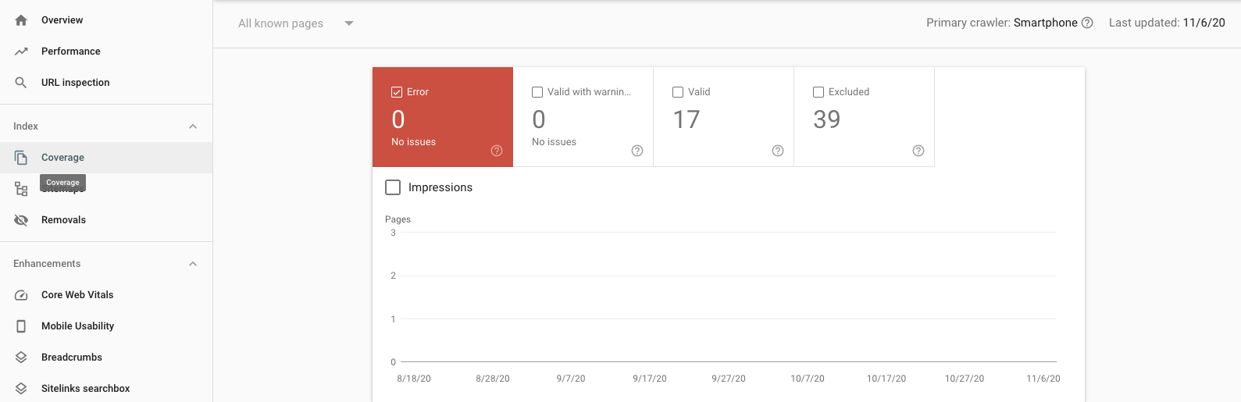Click the help icon on Error card
Viewport: 1241px width, 402px height.
[x=497, y=151]
